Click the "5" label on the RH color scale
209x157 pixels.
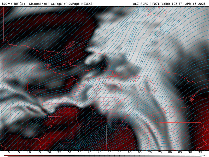tap(19, 152)
